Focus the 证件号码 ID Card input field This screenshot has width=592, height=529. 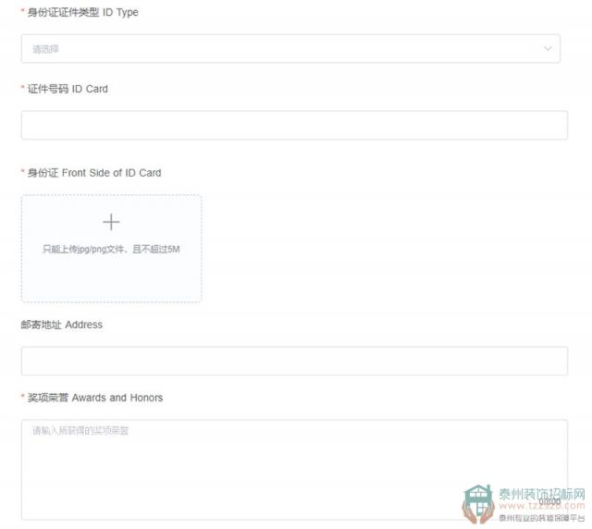[294, 125]
